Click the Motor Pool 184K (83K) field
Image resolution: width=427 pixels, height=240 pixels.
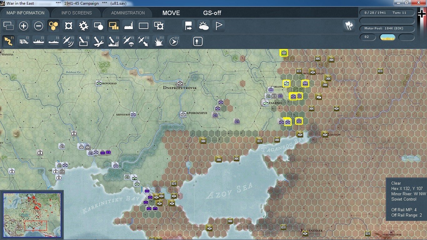tap(387, 28)
